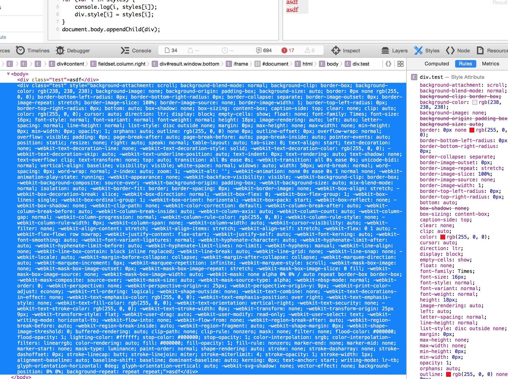Open the Console panel
This screenshot has height=379, width=508.
pos(136,50)
